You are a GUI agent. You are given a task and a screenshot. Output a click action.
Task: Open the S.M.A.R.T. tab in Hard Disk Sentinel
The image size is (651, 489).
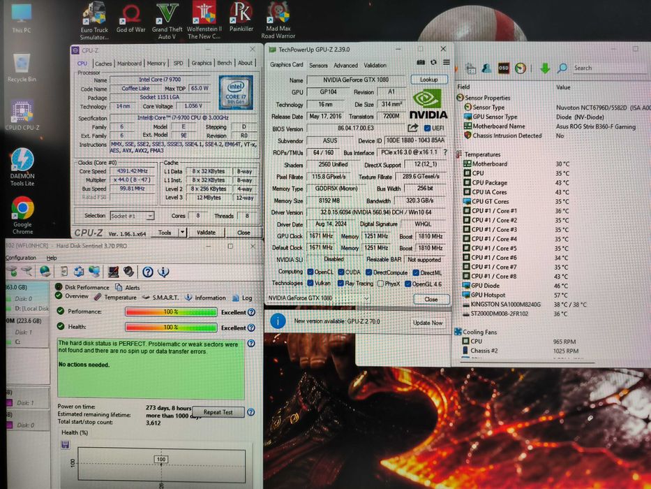click(161, 298)
